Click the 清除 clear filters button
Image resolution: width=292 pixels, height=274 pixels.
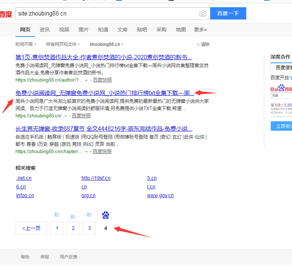(203, 44)
